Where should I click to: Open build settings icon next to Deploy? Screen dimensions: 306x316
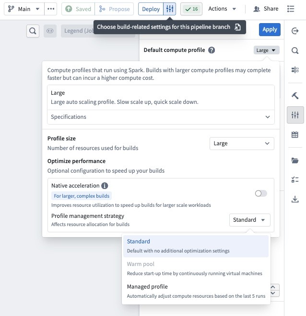[x=170, y=9]
